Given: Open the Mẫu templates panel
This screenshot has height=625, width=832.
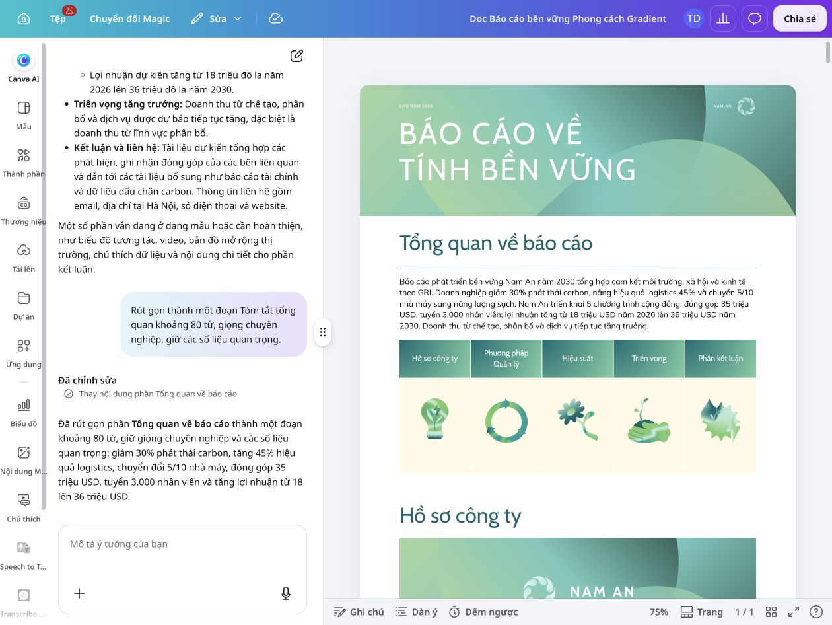Looking at the screenshot, I should click(x=24, y=114).
